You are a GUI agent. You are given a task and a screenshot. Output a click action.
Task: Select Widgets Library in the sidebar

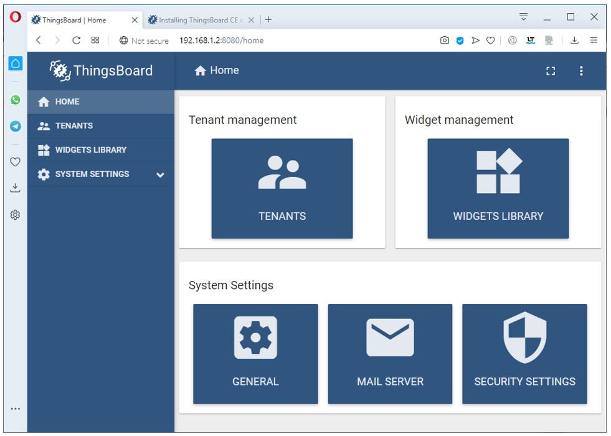[101, 150]
